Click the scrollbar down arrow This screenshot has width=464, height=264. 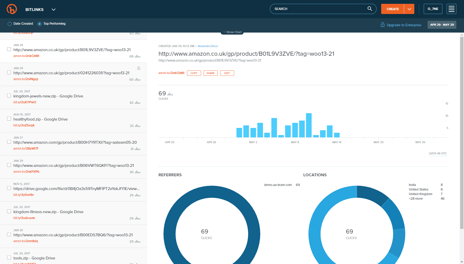point(462,262)
